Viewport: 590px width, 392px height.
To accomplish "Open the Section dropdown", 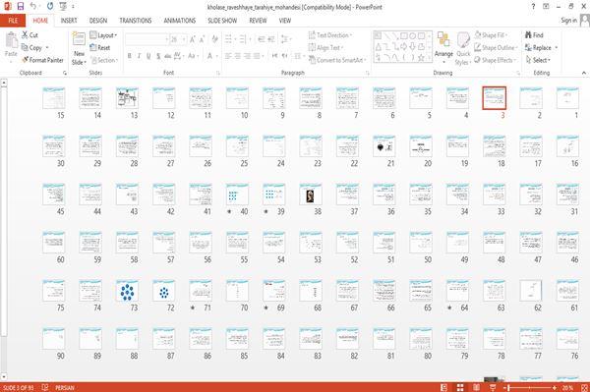I will (x=103, y=60).
